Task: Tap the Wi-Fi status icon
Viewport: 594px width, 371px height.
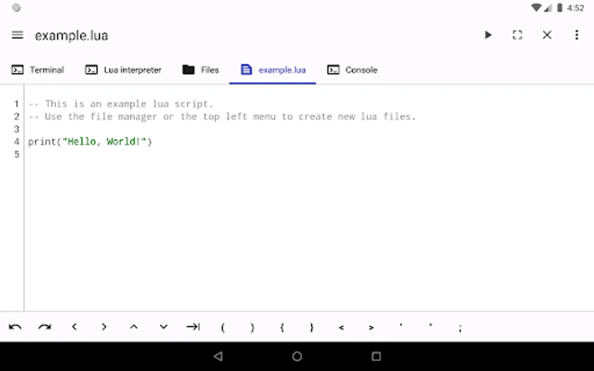Action: click(x=536, y=8)
